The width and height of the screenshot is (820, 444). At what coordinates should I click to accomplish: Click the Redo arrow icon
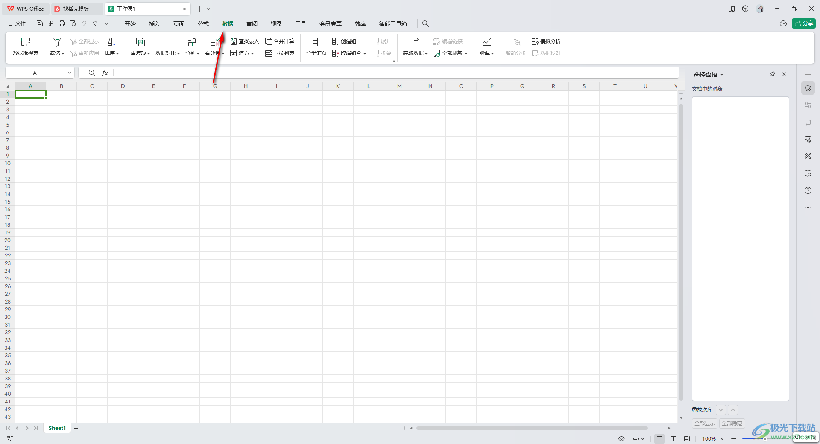(x=95, y=24)
